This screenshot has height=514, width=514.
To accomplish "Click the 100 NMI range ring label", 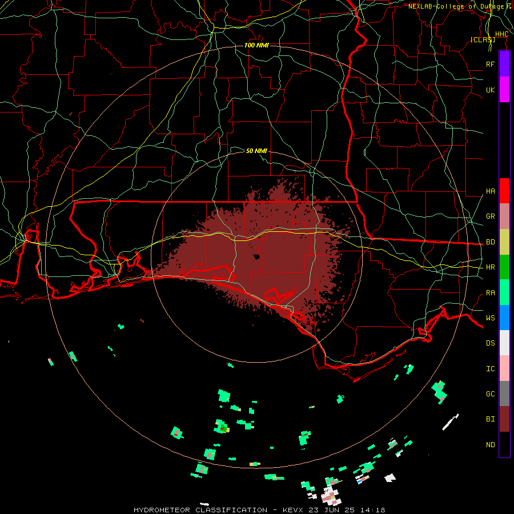I will coord(256,45).
